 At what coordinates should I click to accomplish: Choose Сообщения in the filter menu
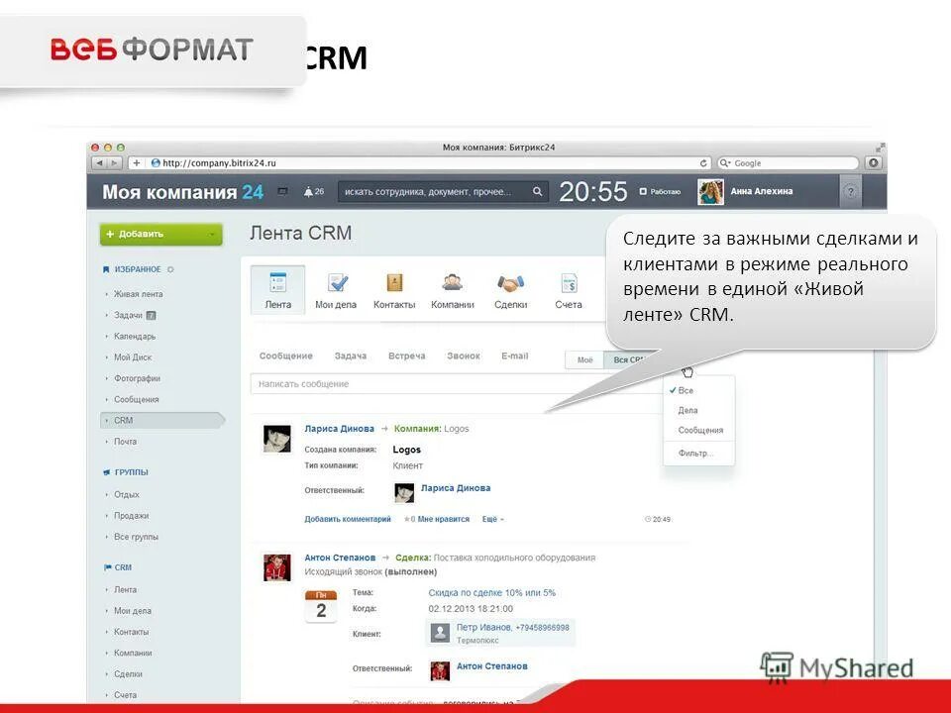pos(700,430)
